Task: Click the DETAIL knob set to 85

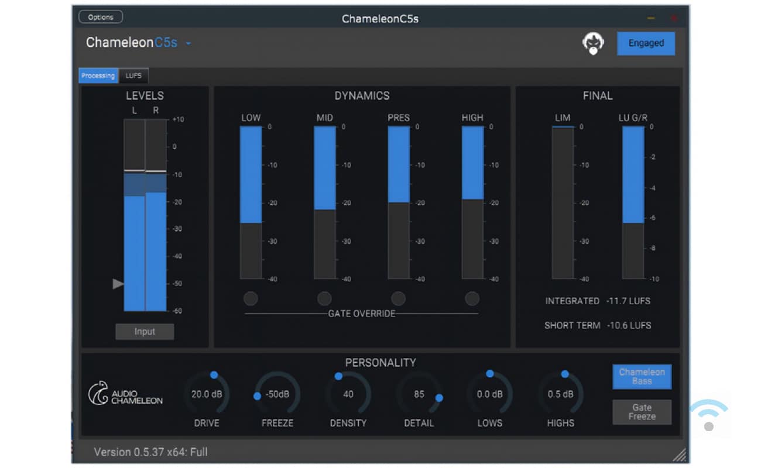Action: click(419, 394)
